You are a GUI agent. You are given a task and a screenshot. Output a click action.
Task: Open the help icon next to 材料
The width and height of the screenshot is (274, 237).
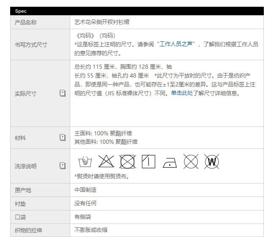(63, 137)
